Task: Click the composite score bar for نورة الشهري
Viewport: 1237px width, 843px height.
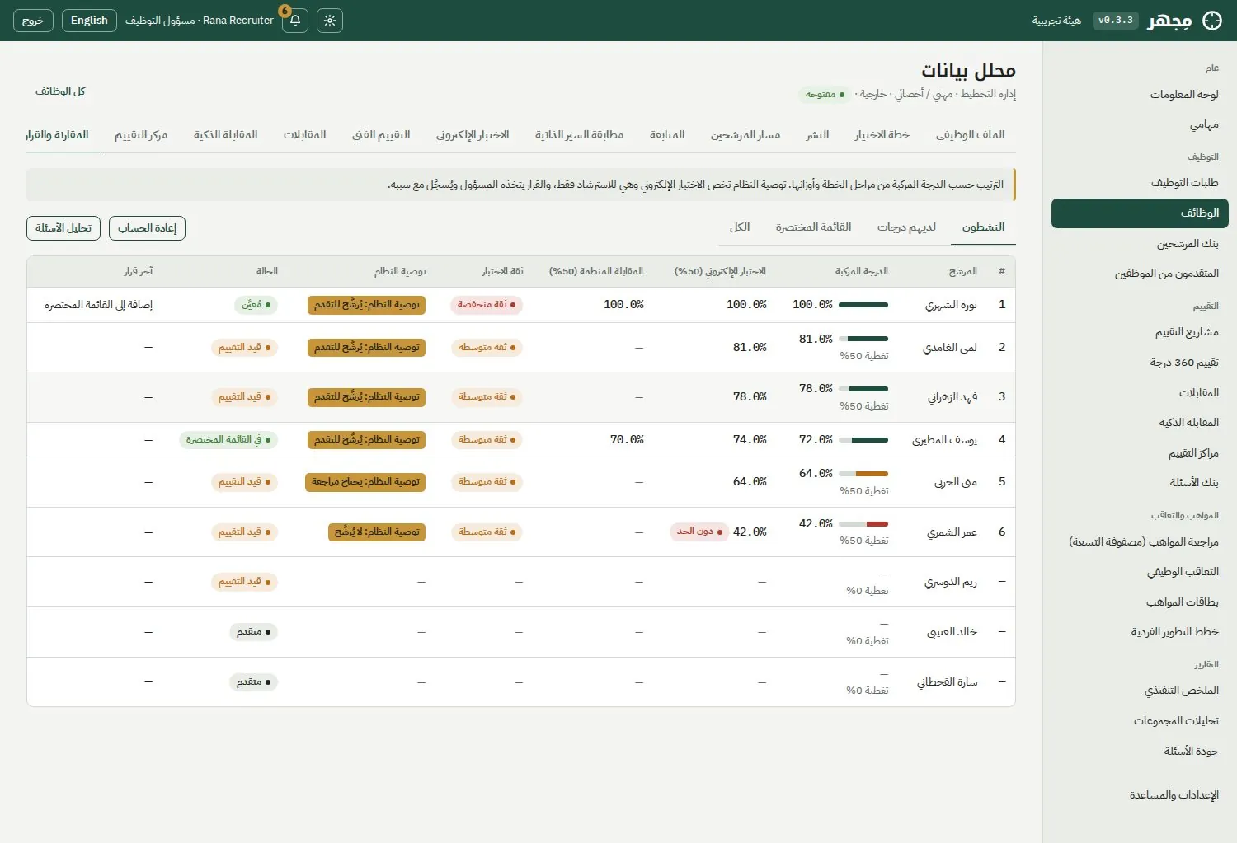Action: (x=863, y=305)
